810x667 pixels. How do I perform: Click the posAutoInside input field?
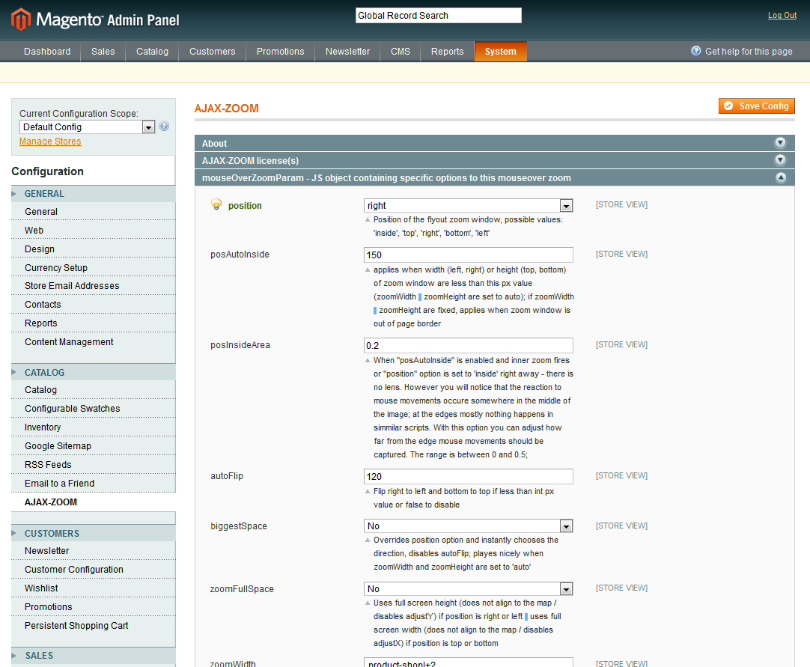[469, 255]
